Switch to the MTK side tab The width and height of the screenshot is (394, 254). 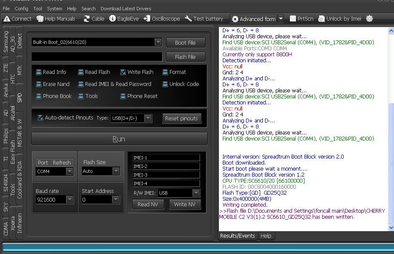19,70
